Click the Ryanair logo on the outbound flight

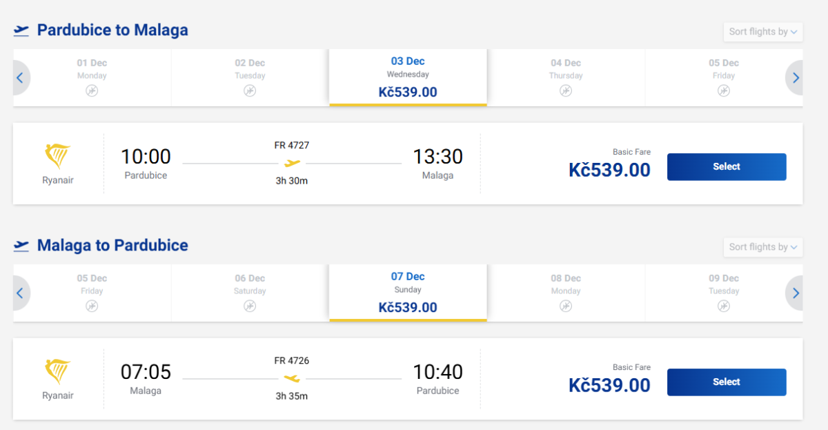[x=58, y=157]
